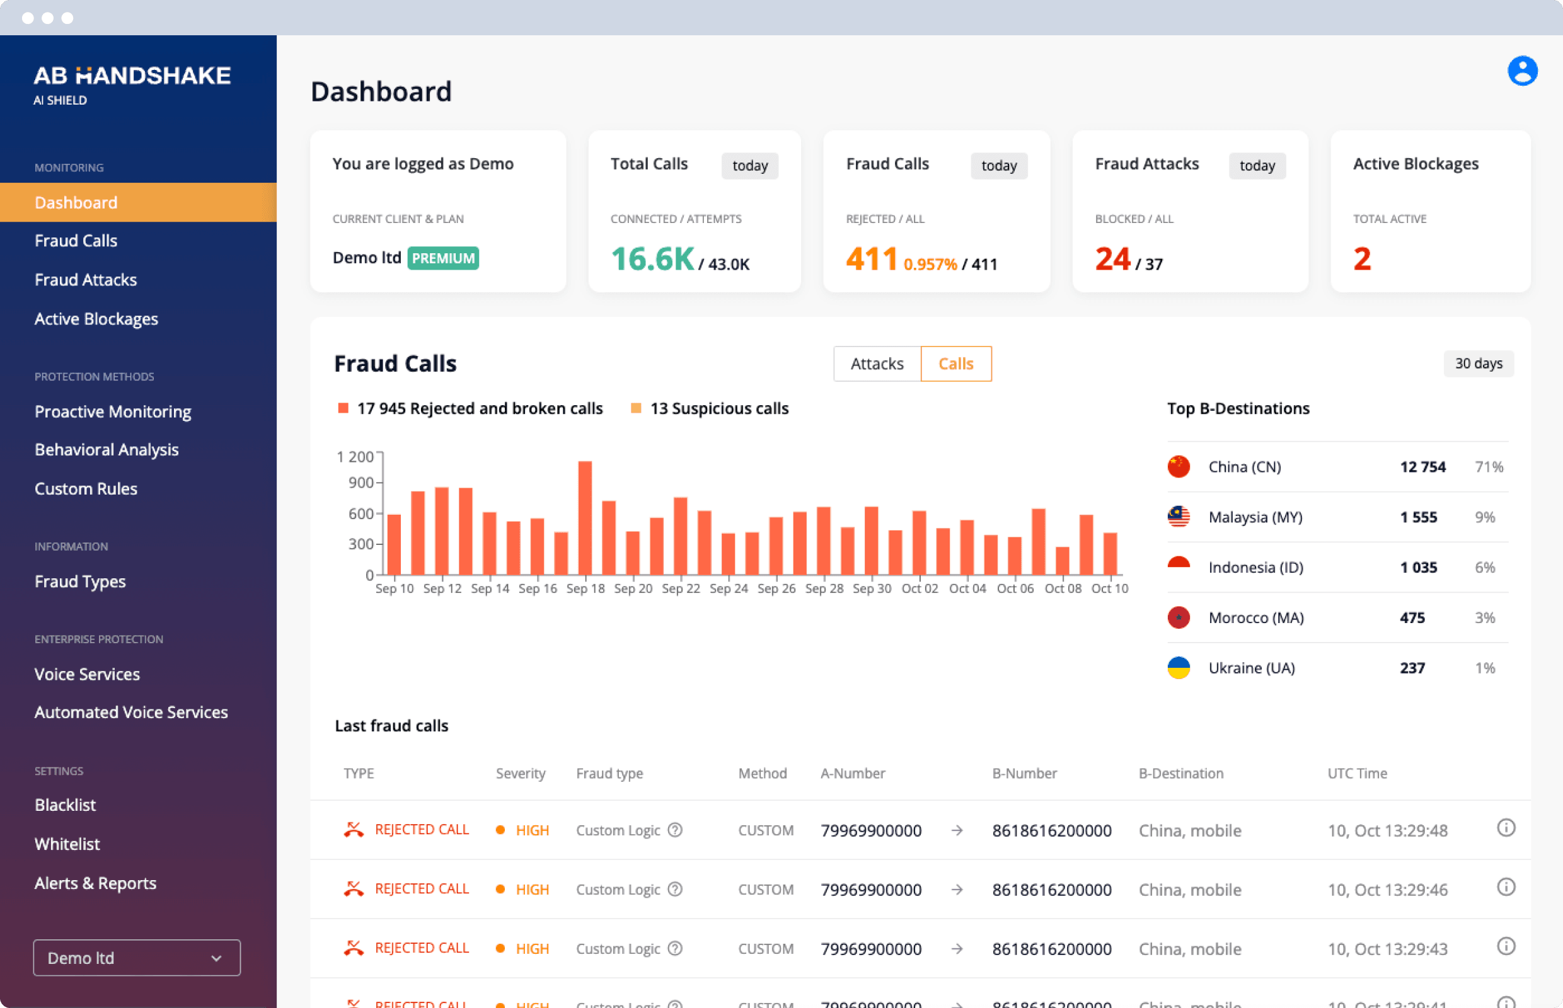Click the Indonesia flag icon
This screenshot has width=1563, height=1008.
(x=1179, y=568)
